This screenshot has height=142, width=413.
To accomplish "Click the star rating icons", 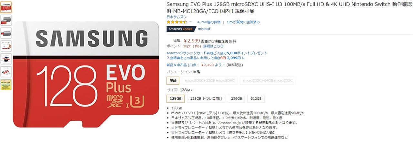I will tap(176, 22).
